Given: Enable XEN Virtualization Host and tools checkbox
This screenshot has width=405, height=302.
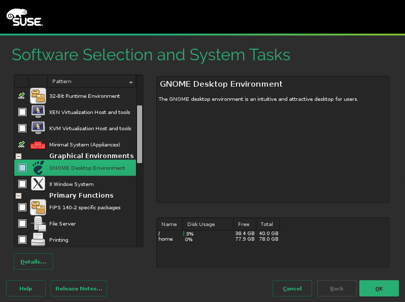Looking at the screenshot, I should (22, 112).
